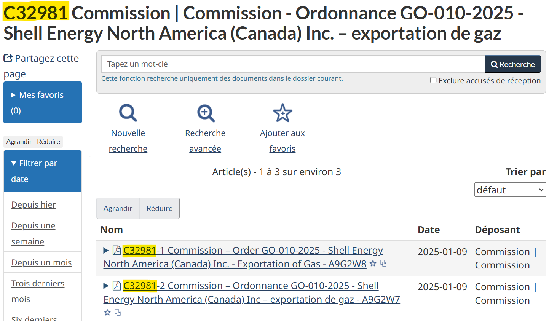This screenshot has width=549, height=321.
Task: Click the Article(s) - 1 à 3 sur environ 3 text
Action: [277, 172]
